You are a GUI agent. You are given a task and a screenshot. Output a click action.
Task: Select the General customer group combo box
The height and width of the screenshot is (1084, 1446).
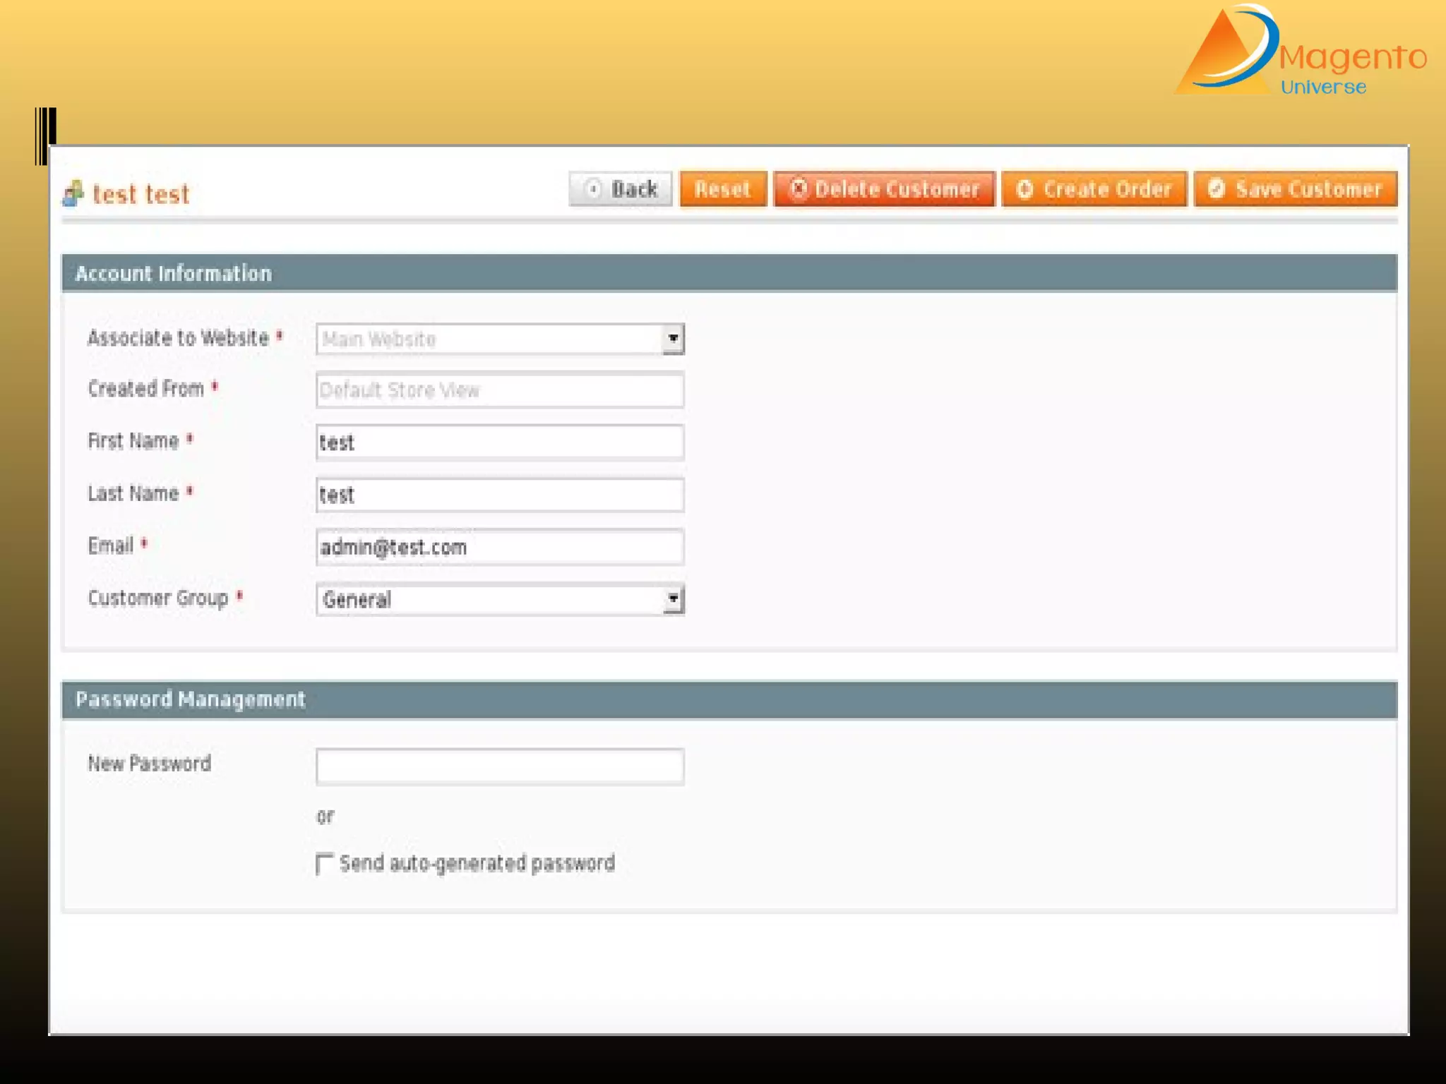coord(487,600)
